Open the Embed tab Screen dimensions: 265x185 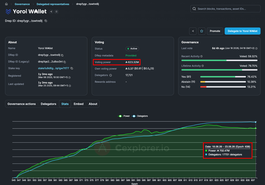coord(79,104)
